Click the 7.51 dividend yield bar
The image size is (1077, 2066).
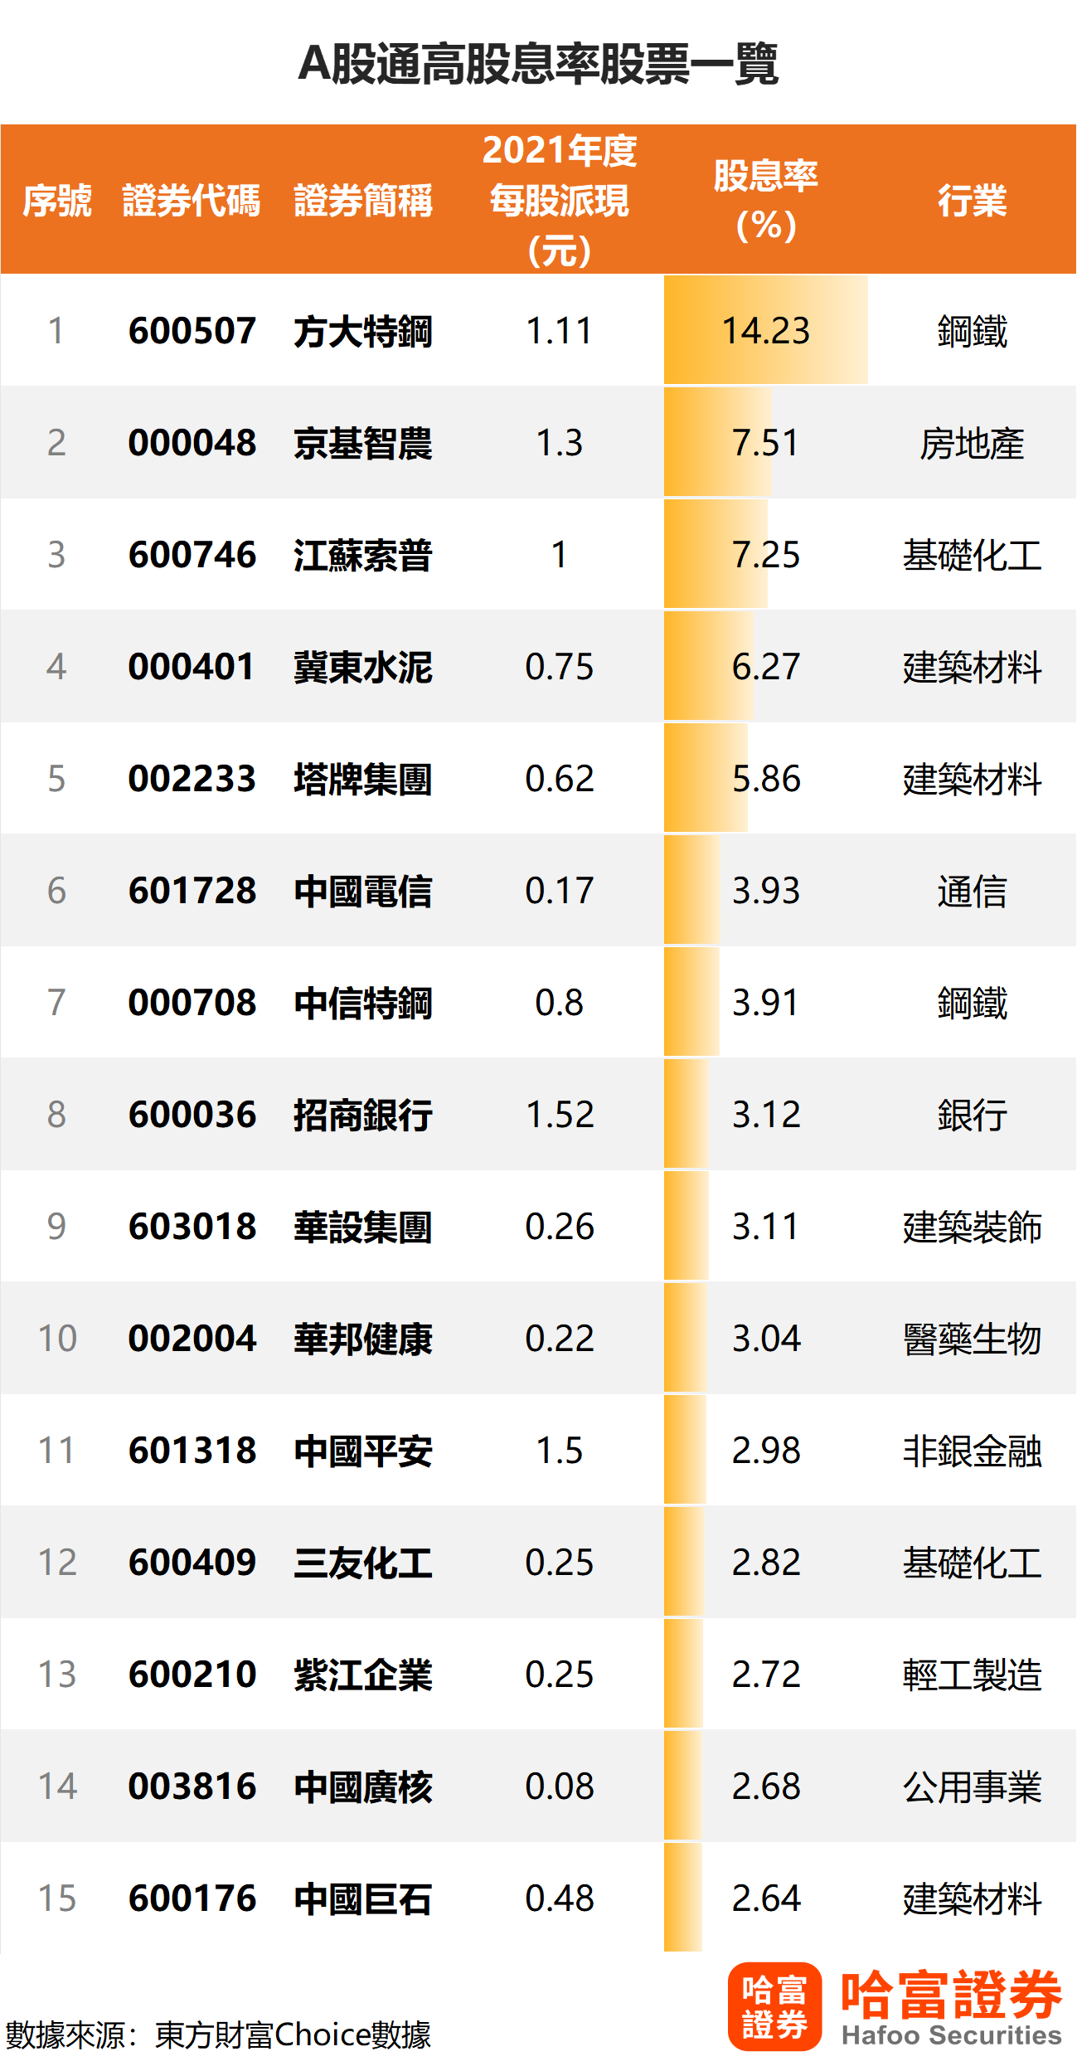pos(718,443)
